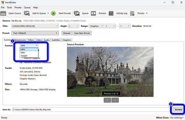Click the Open Source film icon
185x120 pixels.
[3, 13]
